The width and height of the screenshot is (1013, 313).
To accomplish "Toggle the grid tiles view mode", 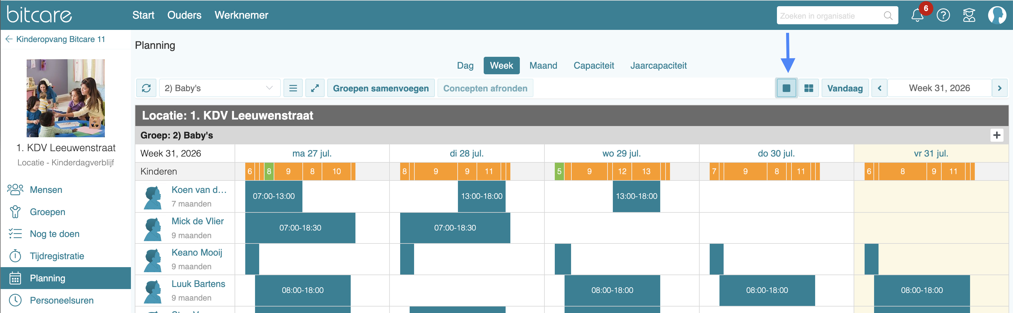I will (x=809, y=88).
